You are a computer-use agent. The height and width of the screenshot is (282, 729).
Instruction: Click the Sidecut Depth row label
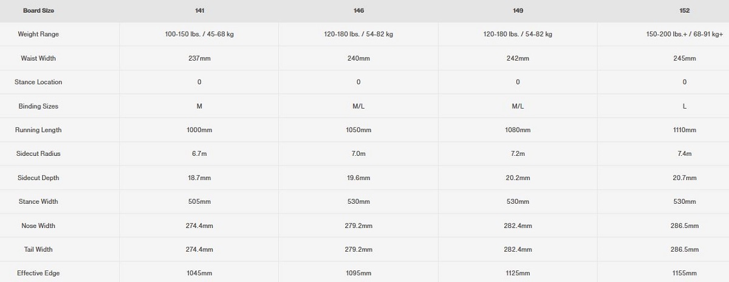click(39, 178)
